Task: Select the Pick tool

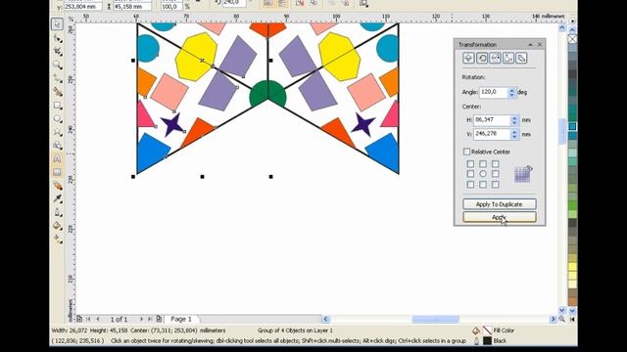Action: pyautogui.click(x=57, y=23)
